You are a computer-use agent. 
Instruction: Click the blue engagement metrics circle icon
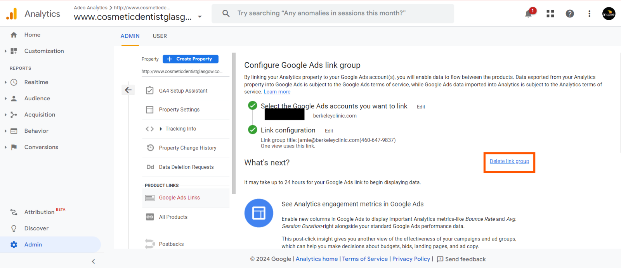259,213
